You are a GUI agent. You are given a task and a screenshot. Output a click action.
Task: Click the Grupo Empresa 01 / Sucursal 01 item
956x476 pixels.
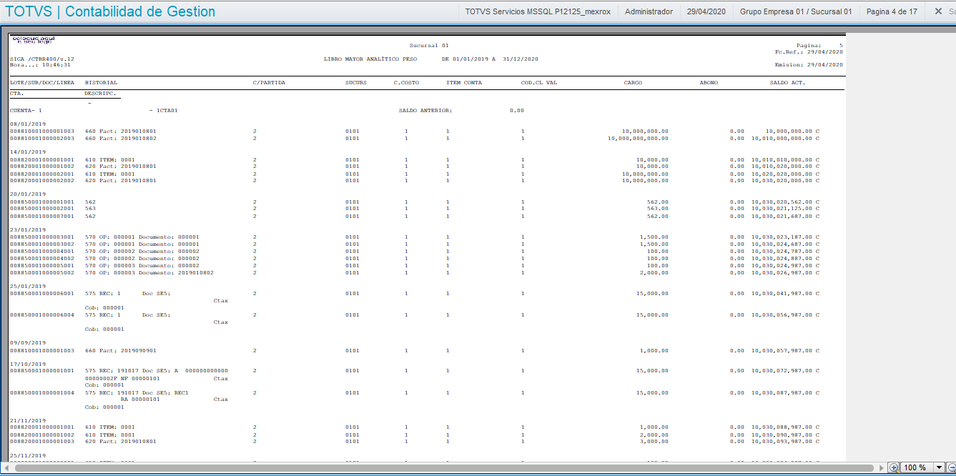click(x=796, y=11)
